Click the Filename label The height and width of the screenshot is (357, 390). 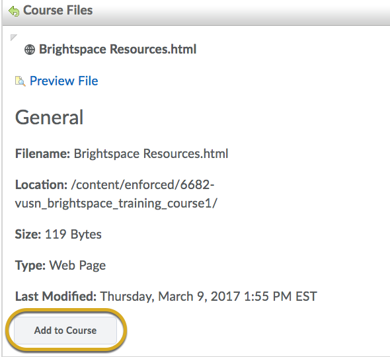(x=42, y=153)
